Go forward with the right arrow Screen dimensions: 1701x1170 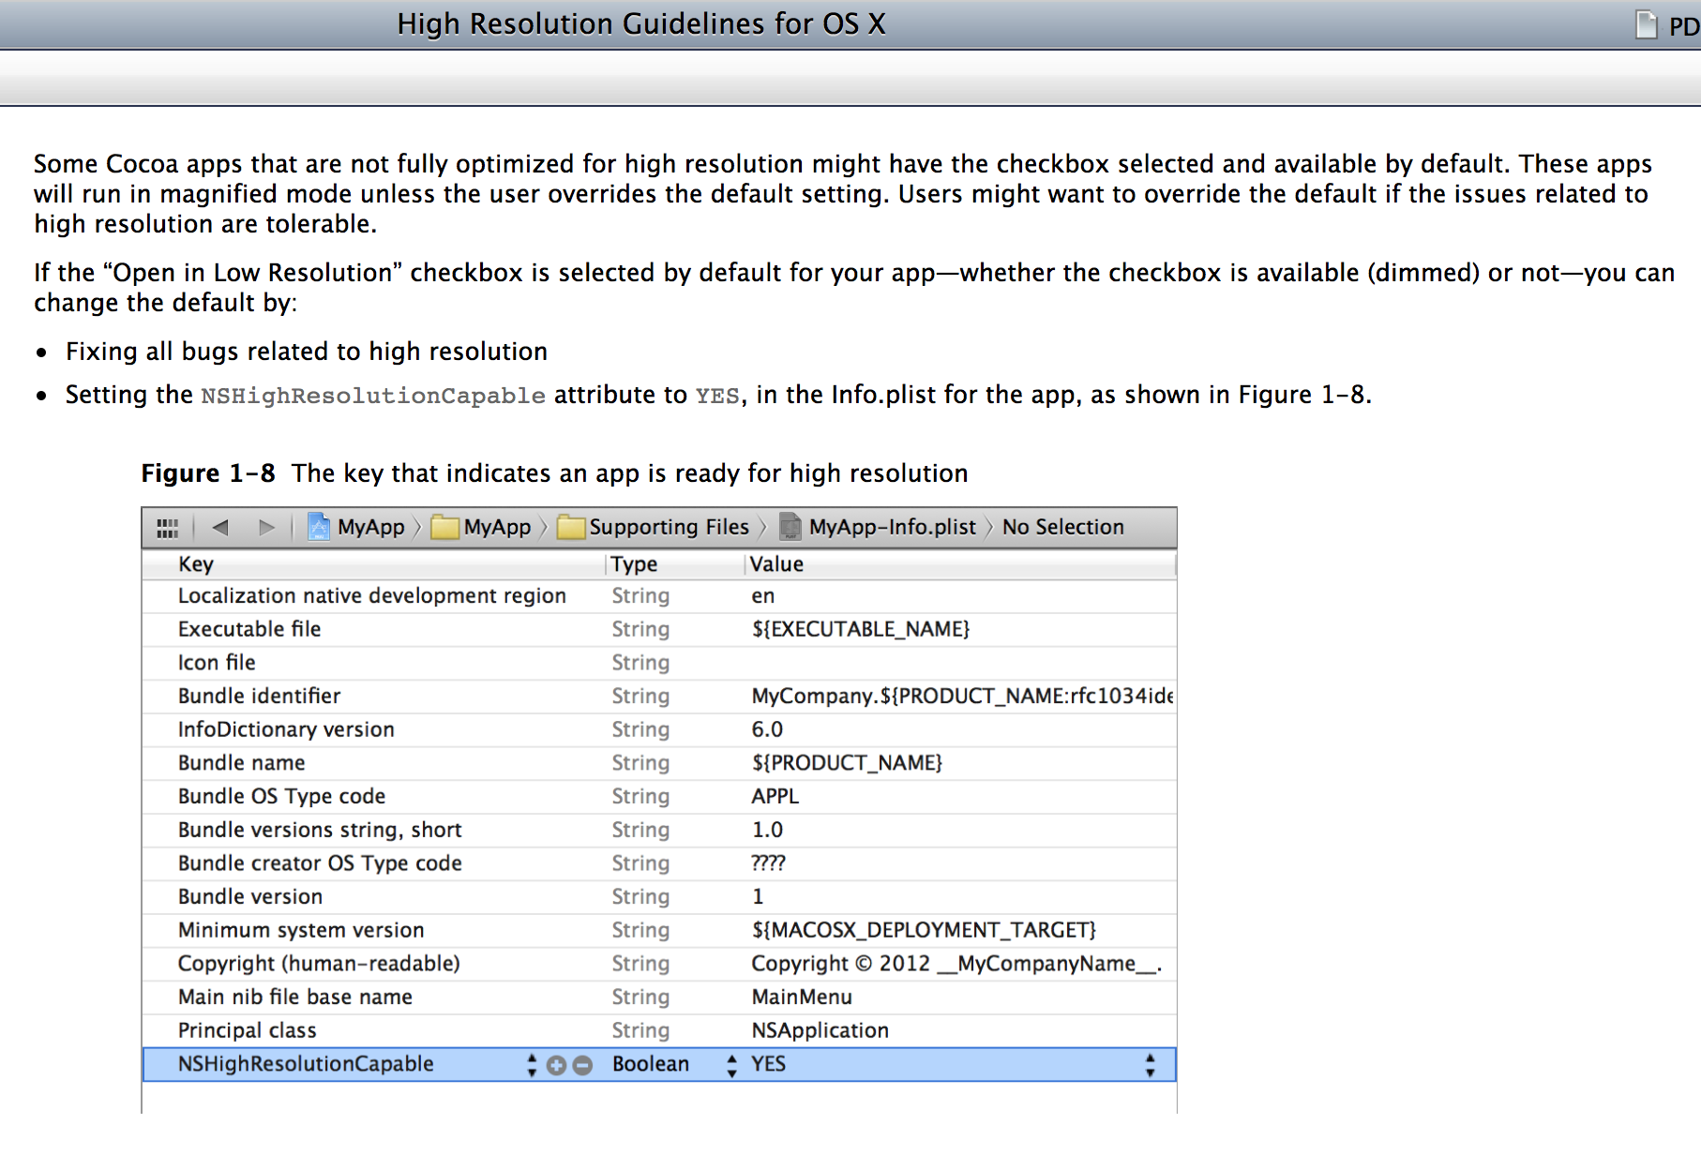click(x=267, y=527)
